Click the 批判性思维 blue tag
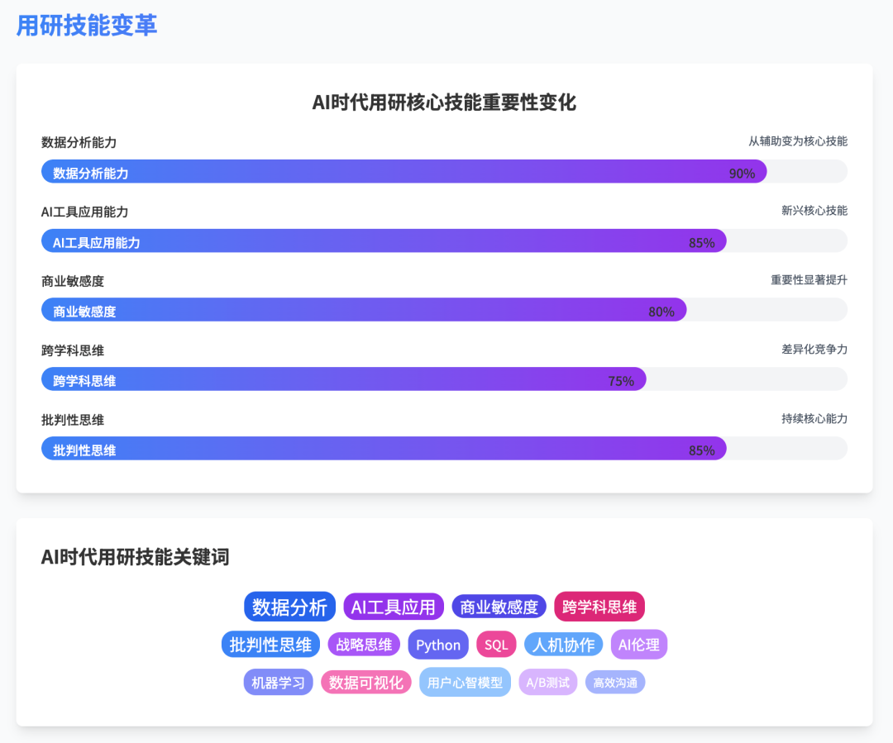893x743 pixels. pyautogui.click(x=270, y=645)
